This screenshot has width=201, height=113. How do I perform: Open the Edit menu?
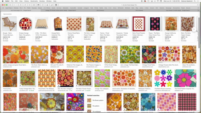(16, 1)
